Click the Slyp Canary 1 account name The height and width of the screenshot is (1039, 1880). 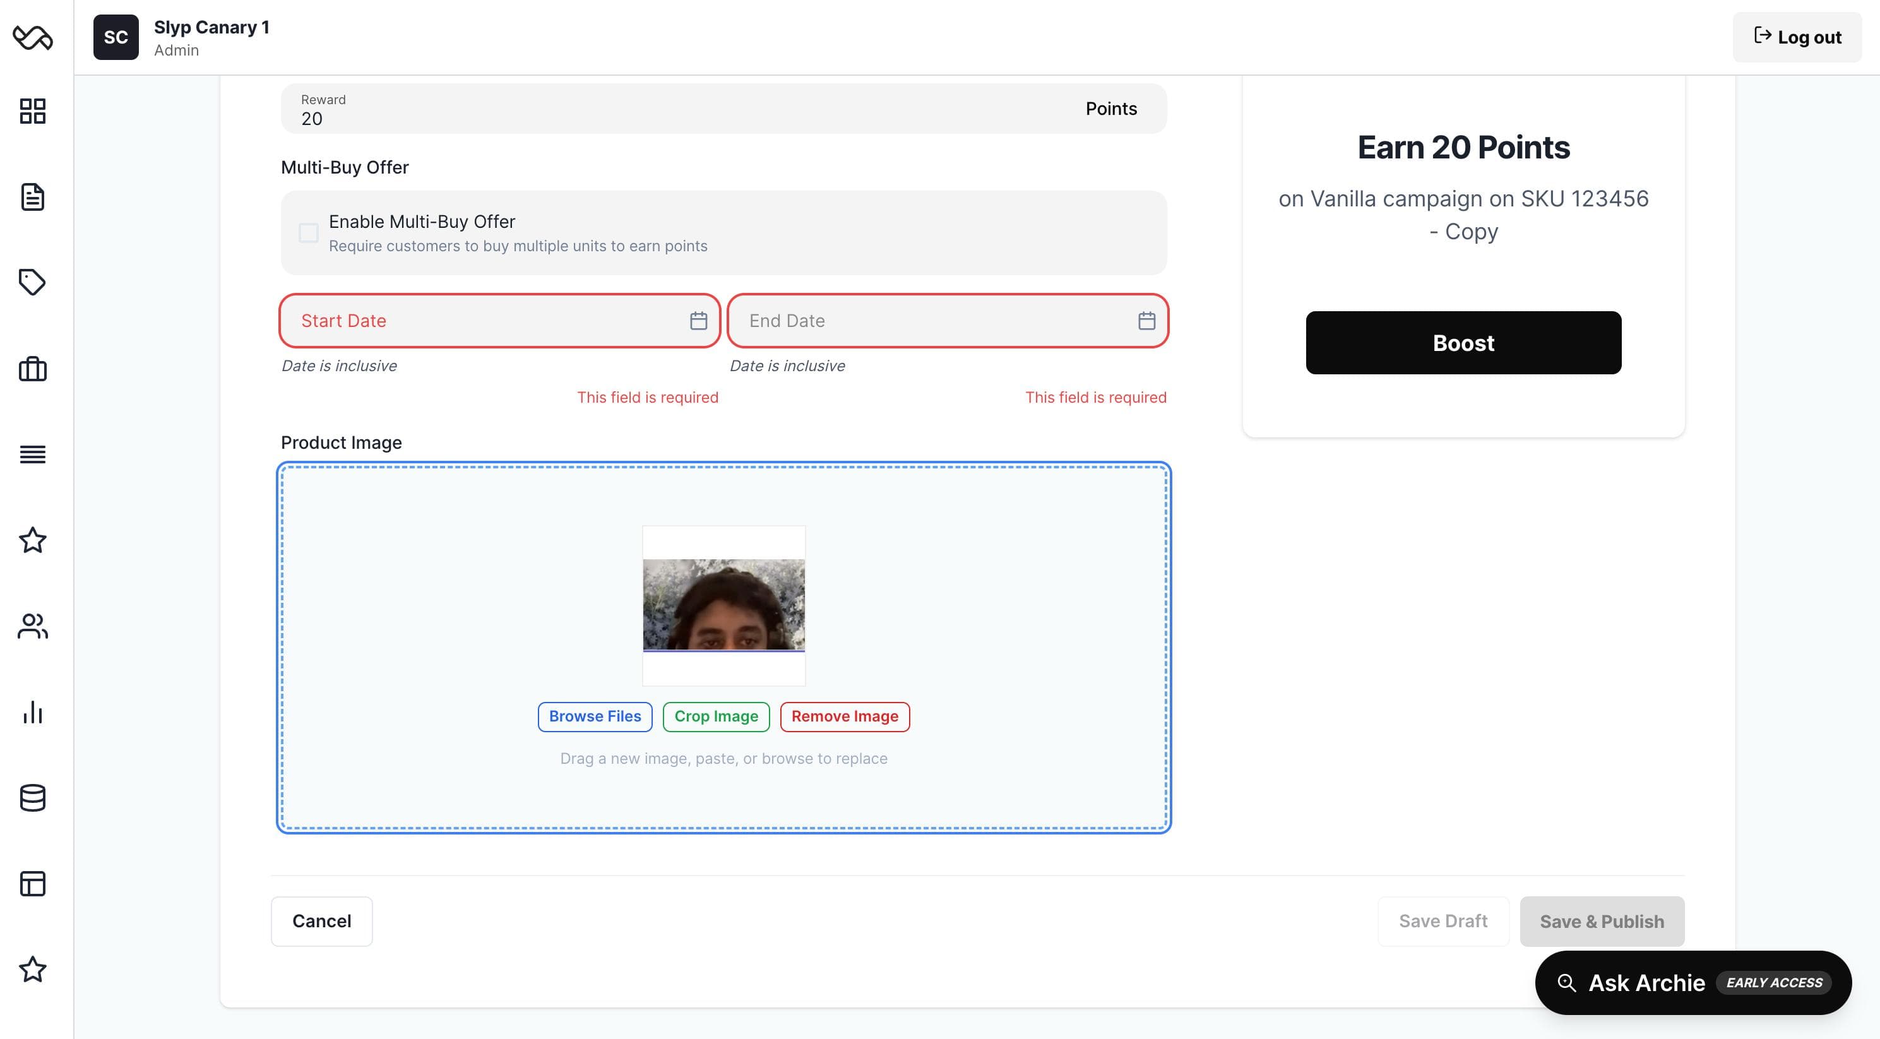211,27
